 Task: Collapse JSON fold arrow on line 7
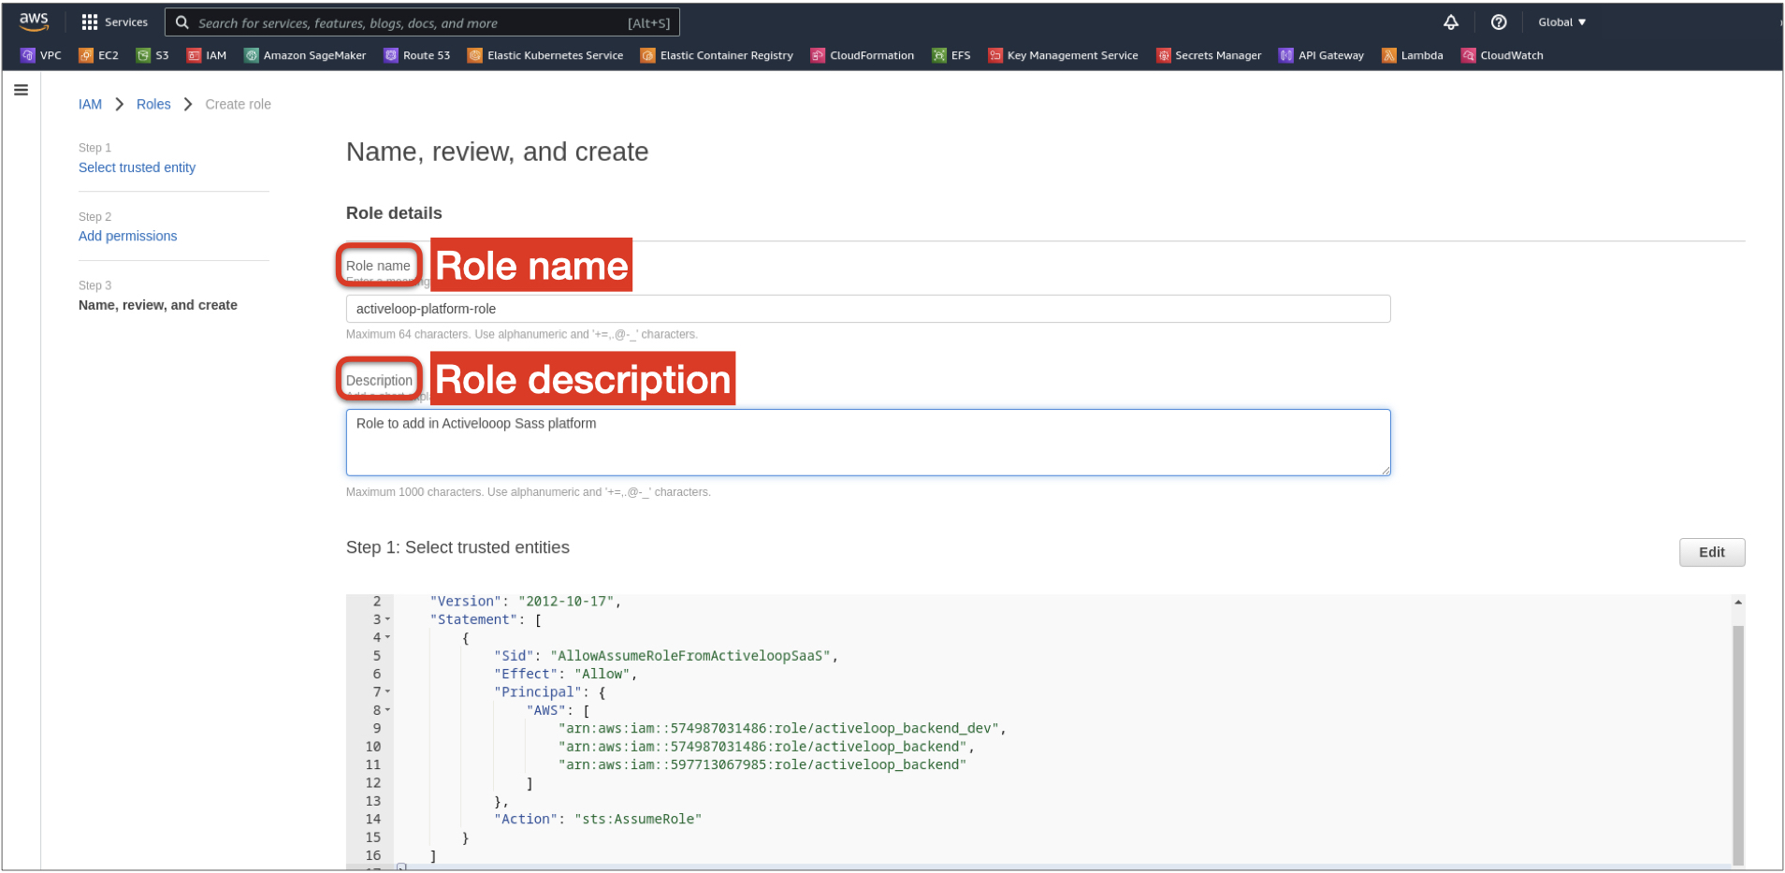(387, 692)
